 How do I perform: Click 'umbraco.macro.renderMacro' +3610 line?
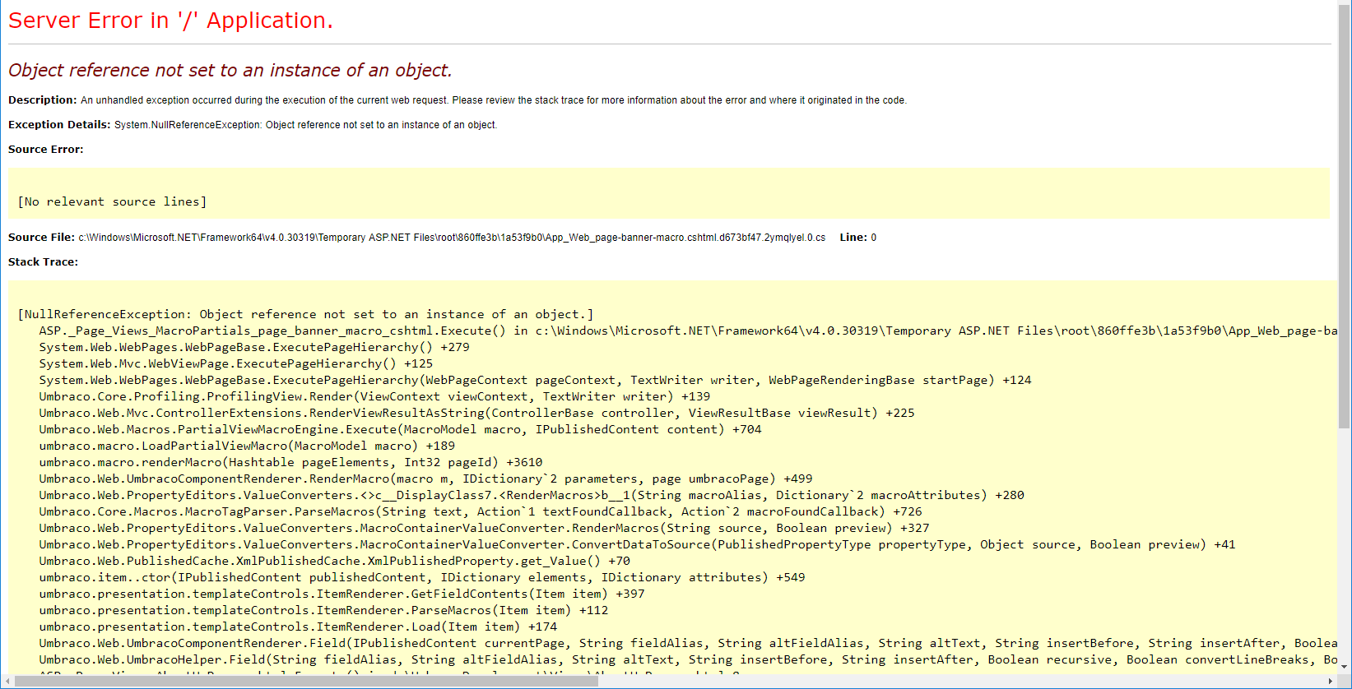click(290, 462)
